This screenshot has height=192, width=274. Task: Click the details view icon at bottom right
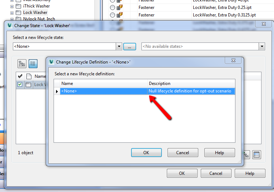tap(256, 155)
